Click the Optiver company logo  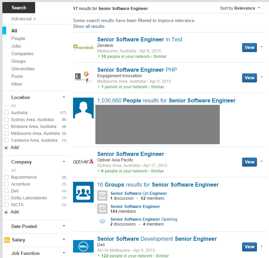pyautogui.click(x=83, y=161)
